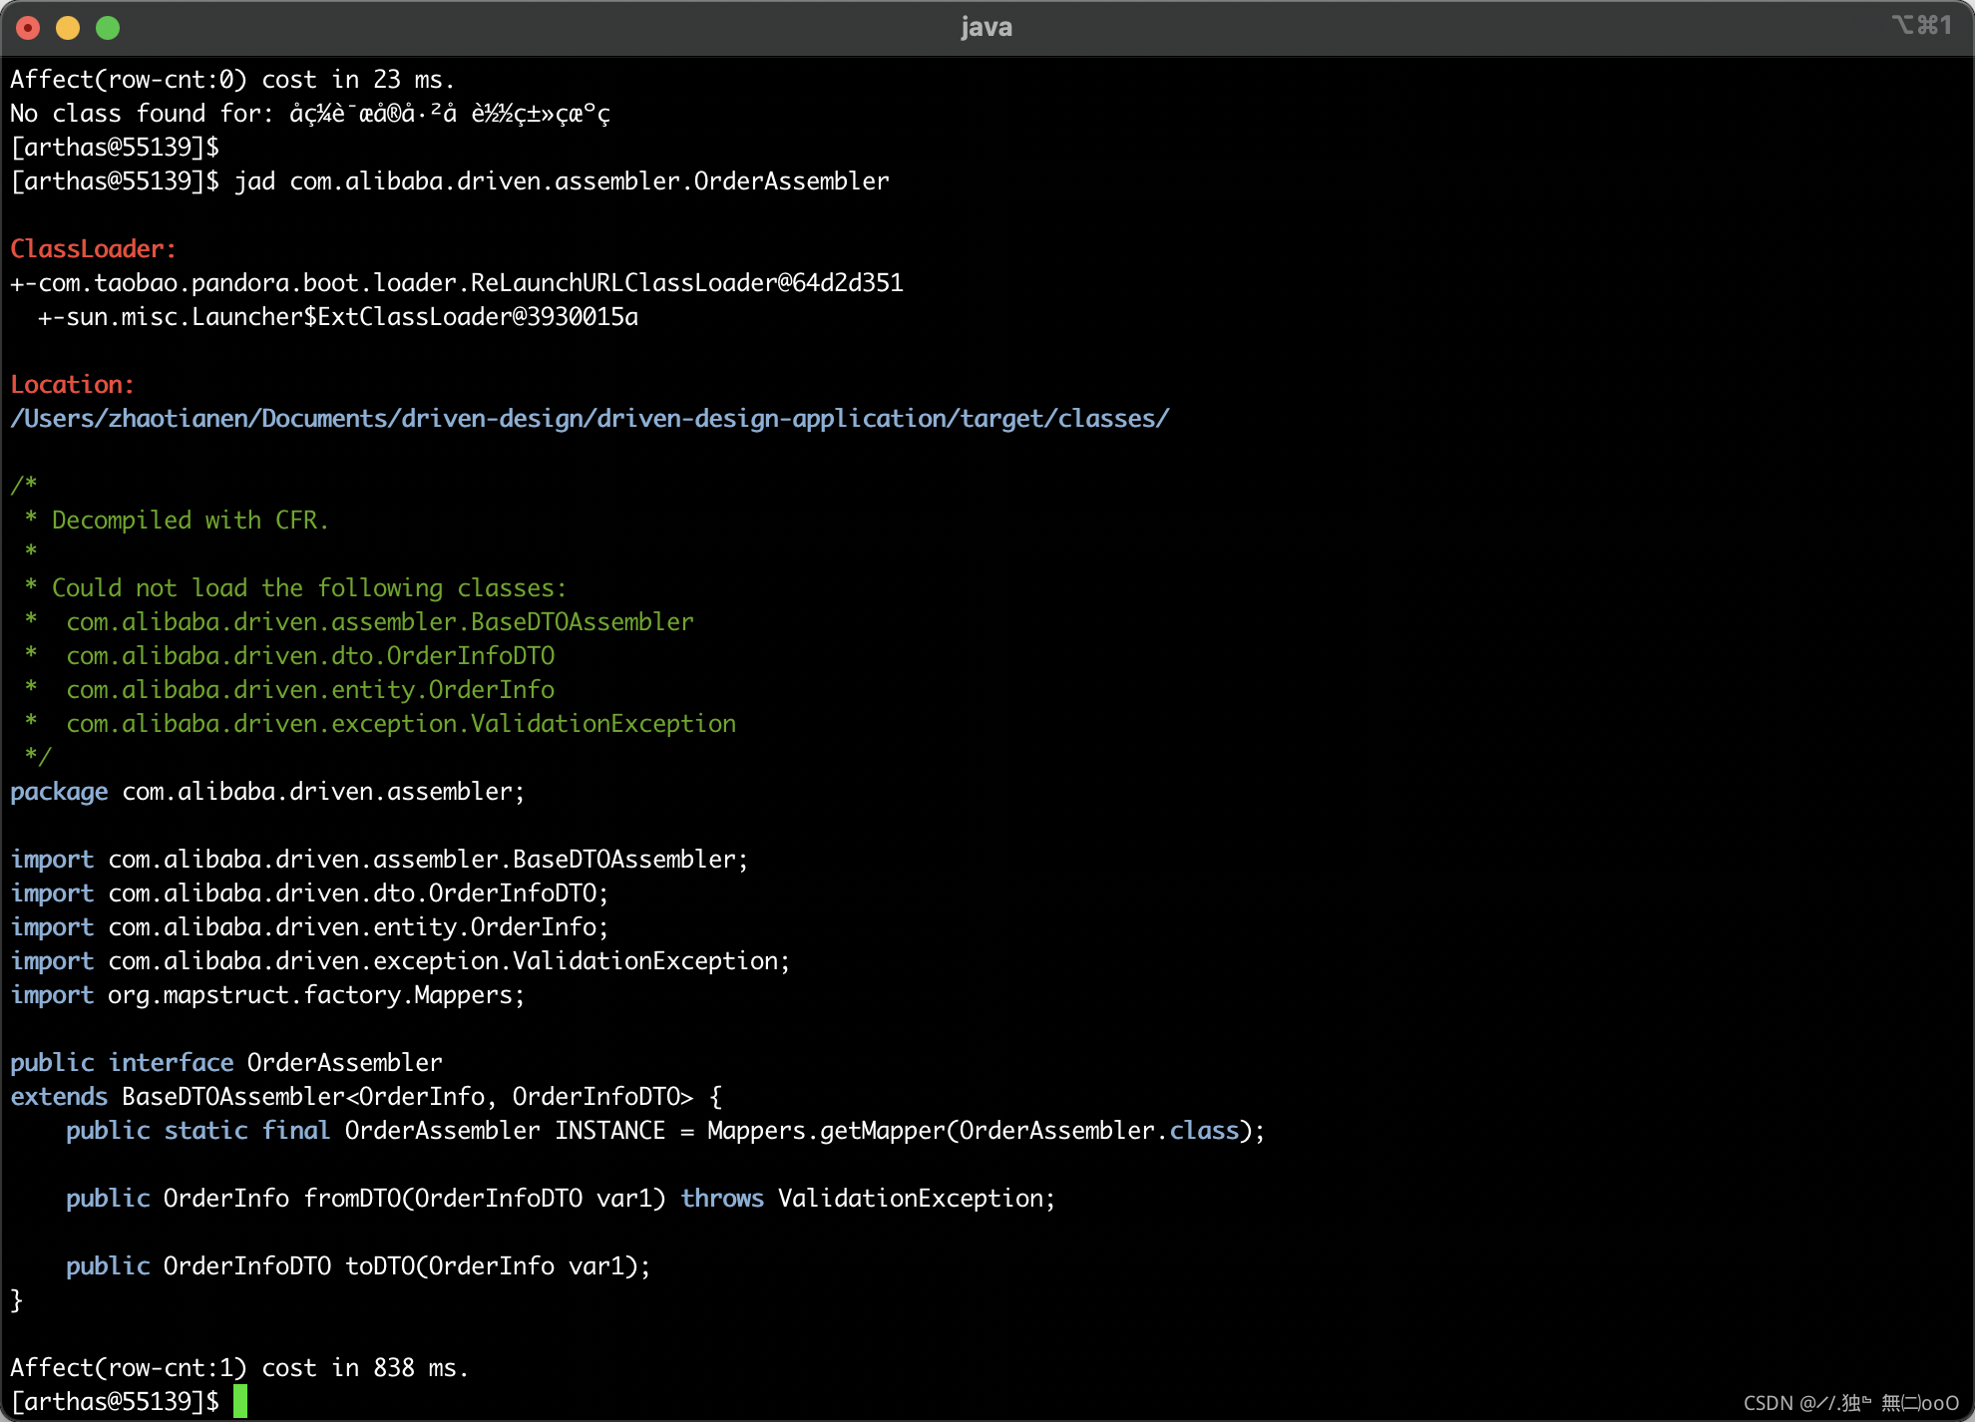Click the green 'com.alibaba.driven.dto.OrderInfoDTO' comment line

tap(310, 656)
